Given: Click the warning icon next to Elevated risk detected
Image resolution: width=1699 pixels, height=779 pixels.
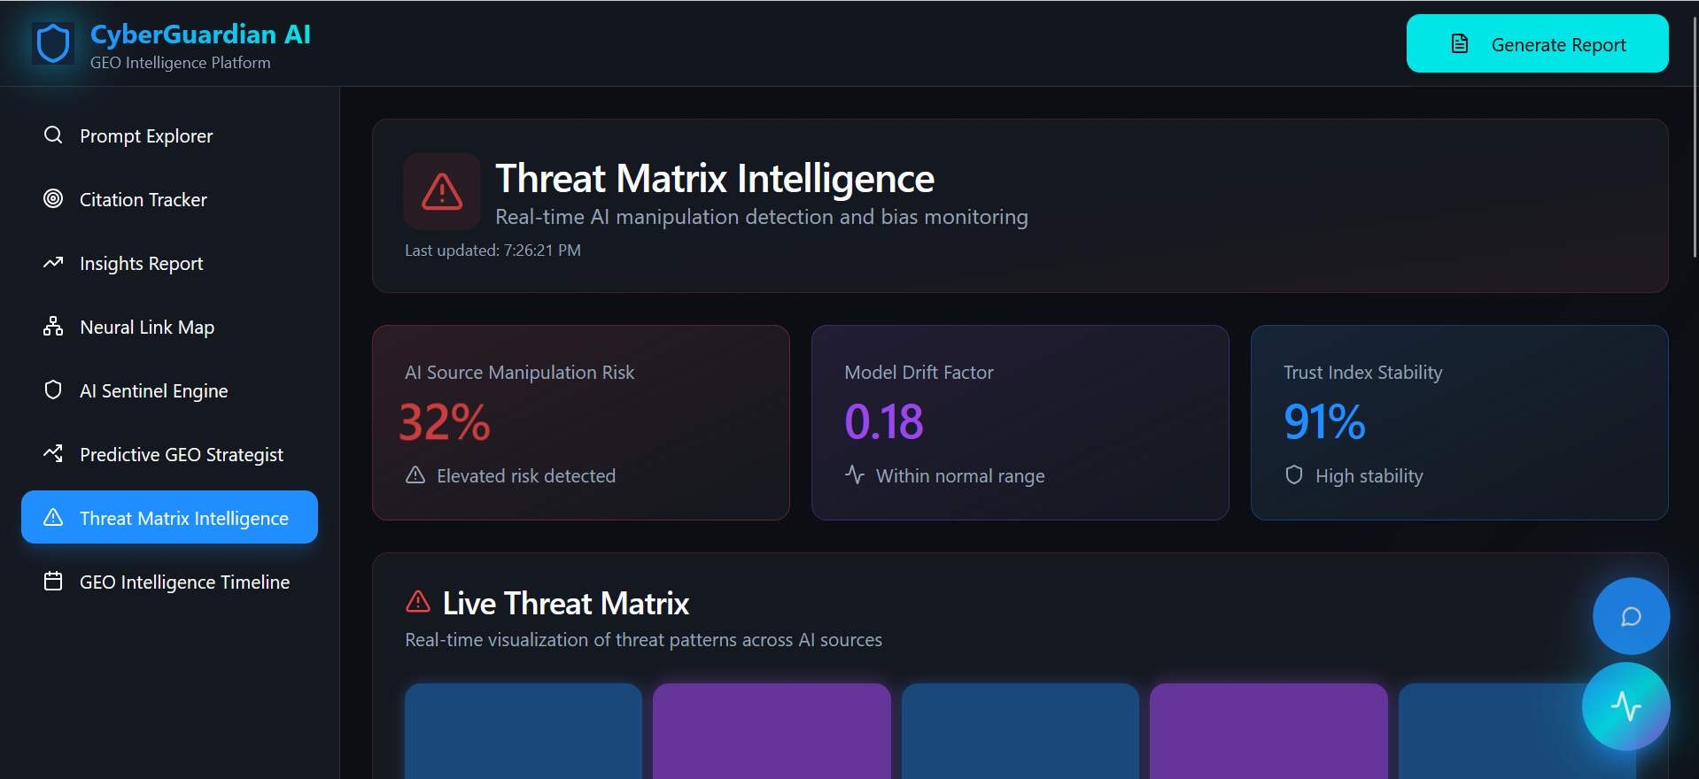Looking at the screenshot, I should tap(415, 474).
